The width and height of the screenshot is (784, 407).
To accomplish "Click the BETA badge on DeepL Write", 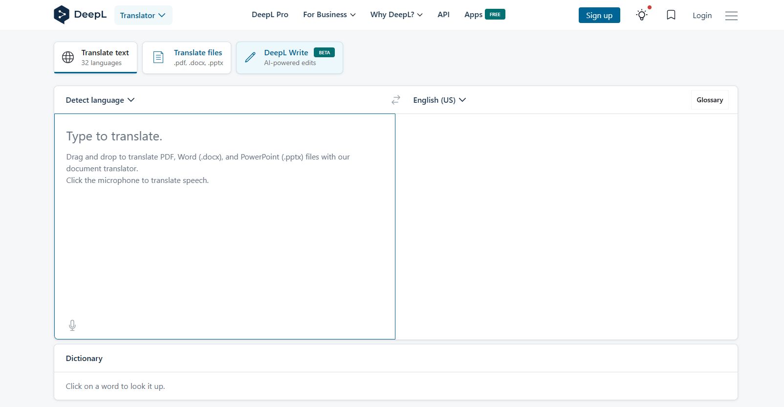I will click(x=324, y=52).
